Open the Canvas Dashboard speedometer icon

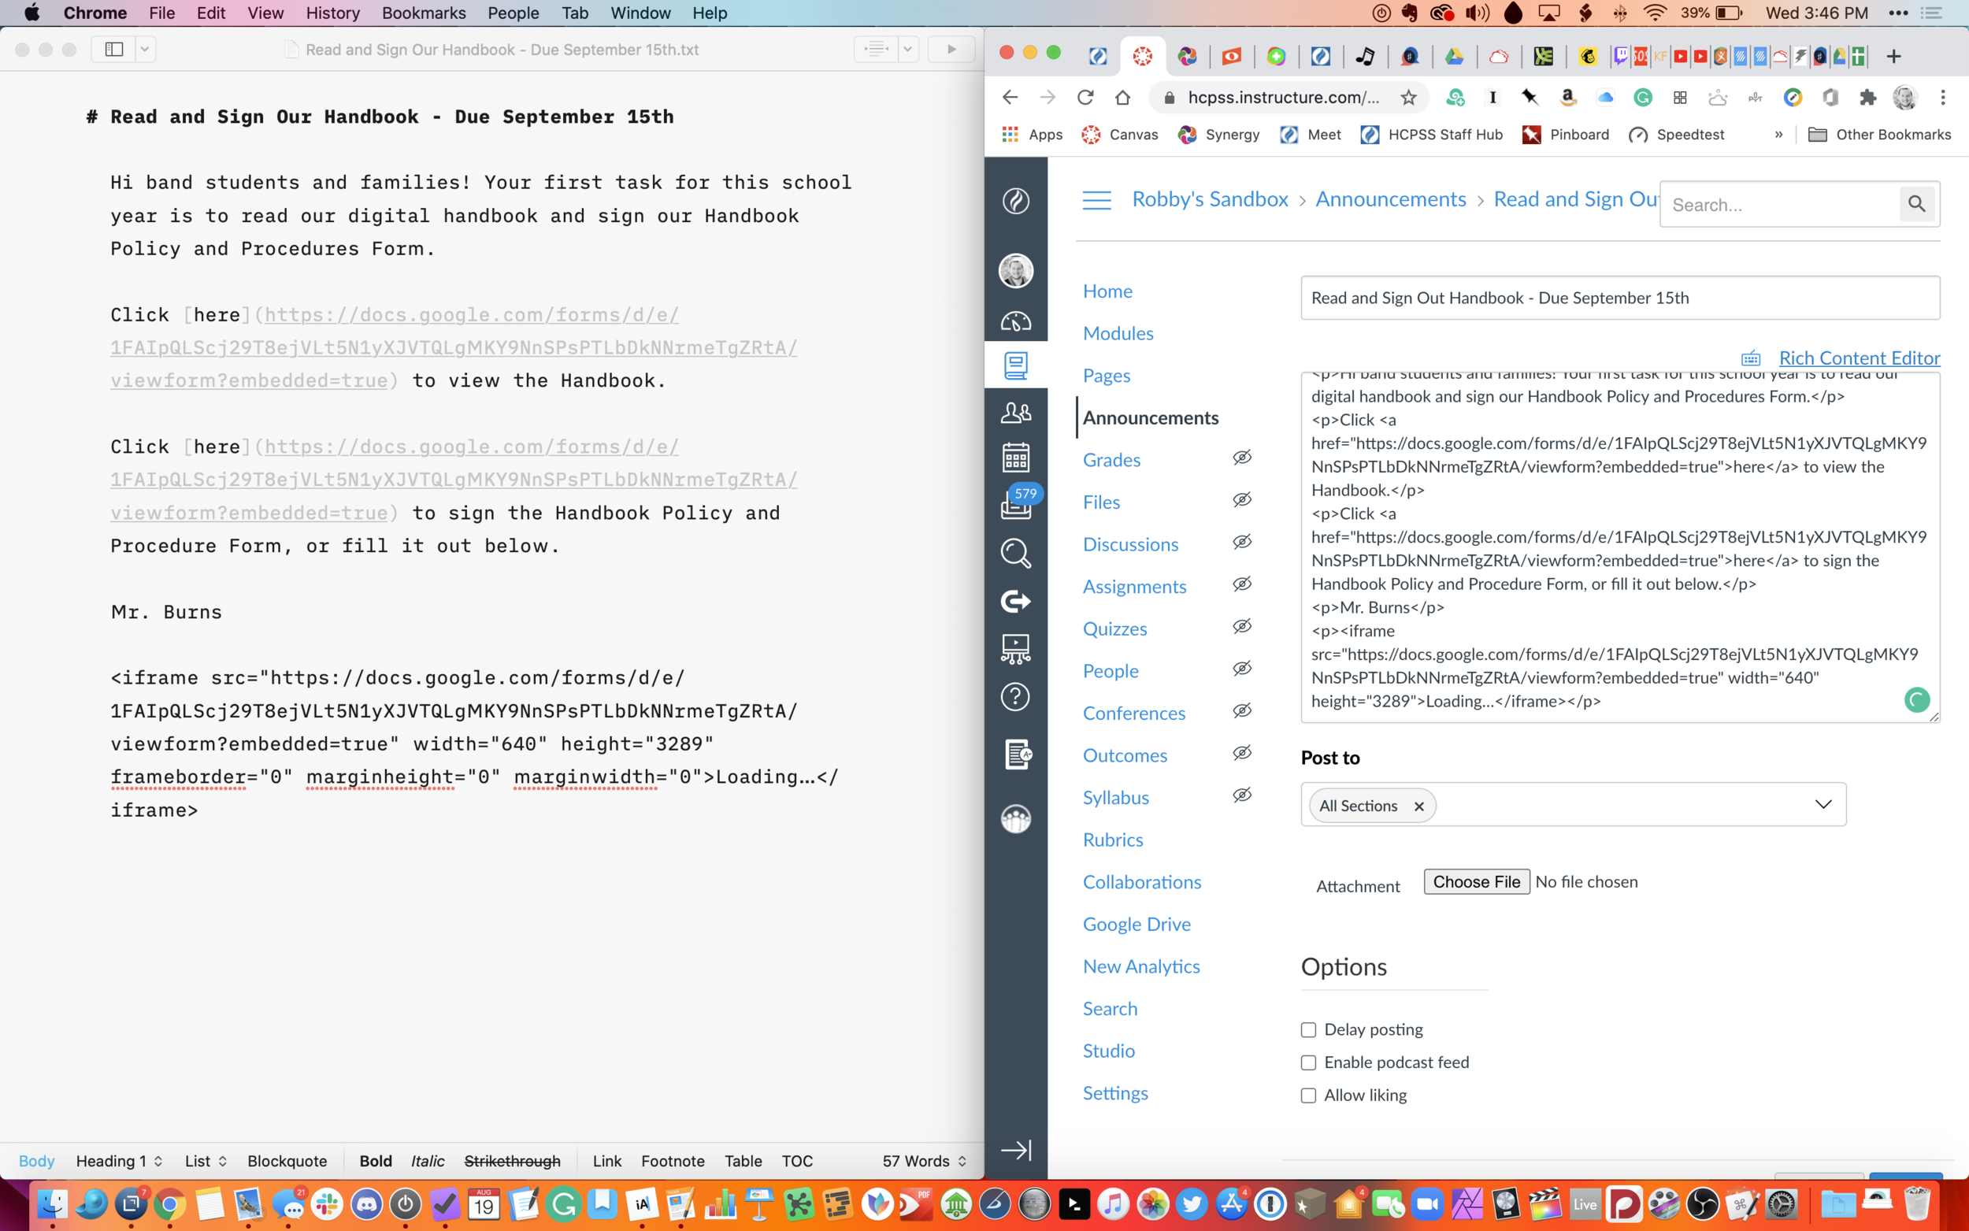(x=1016, y=321)
